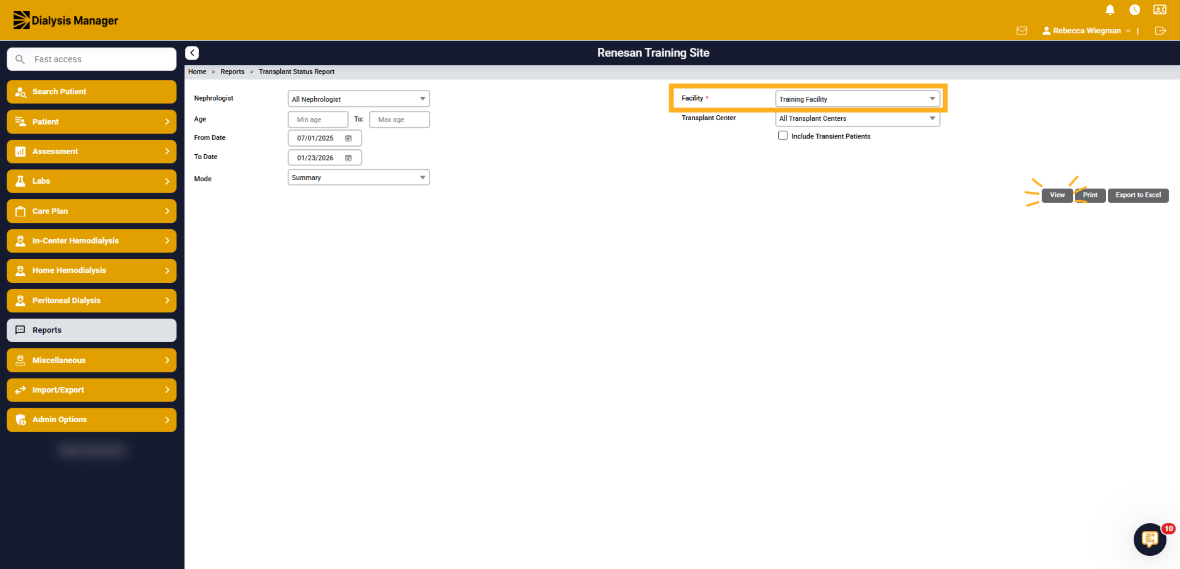Screen dimensions: 1180x569
Task: Click the logout icon
Action: [x=1160, y=31]
